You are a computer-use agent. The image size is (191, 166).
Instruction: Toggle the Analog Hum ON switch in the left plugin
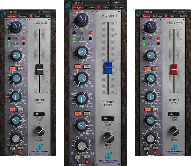(x=39, y=114)
